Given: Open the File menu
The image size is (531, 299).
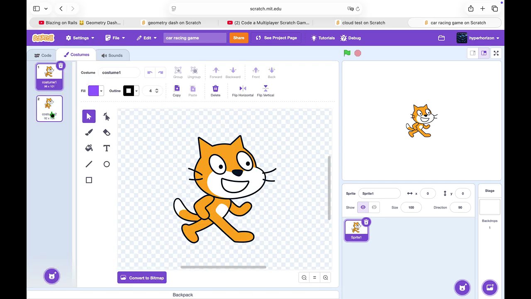Looking at the screenshot, I should 115,38.
